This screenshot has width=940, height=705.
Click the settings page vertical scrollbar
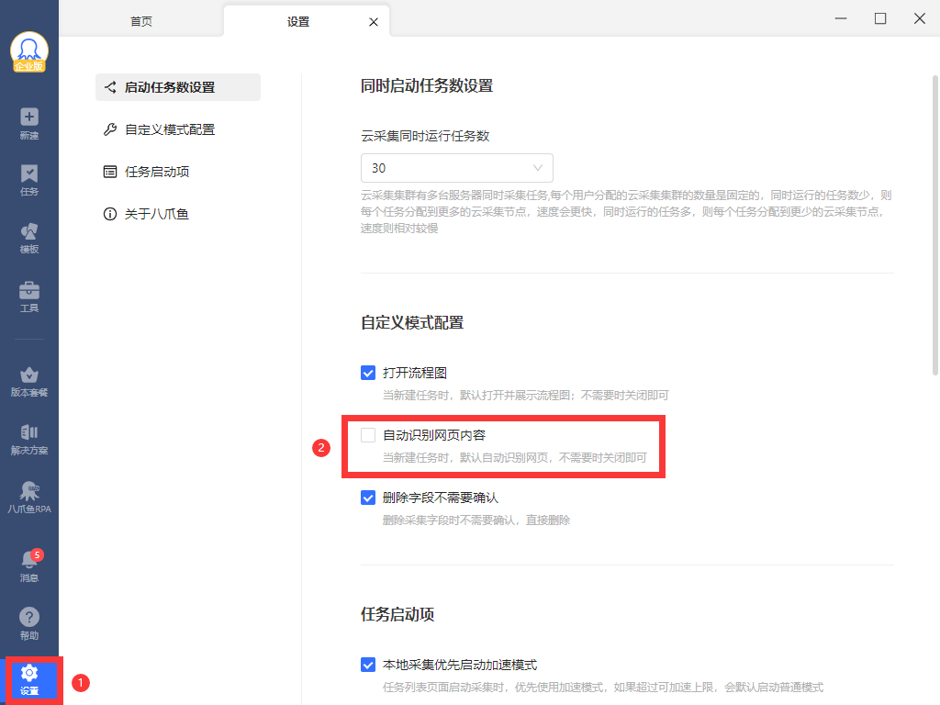[935, 226]
